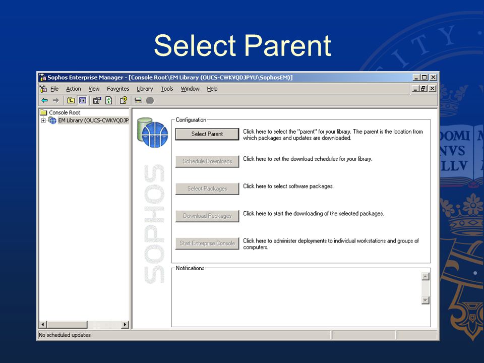Click the Select Packages button
This screenshot has height=363, width=484.
[207, 189]
